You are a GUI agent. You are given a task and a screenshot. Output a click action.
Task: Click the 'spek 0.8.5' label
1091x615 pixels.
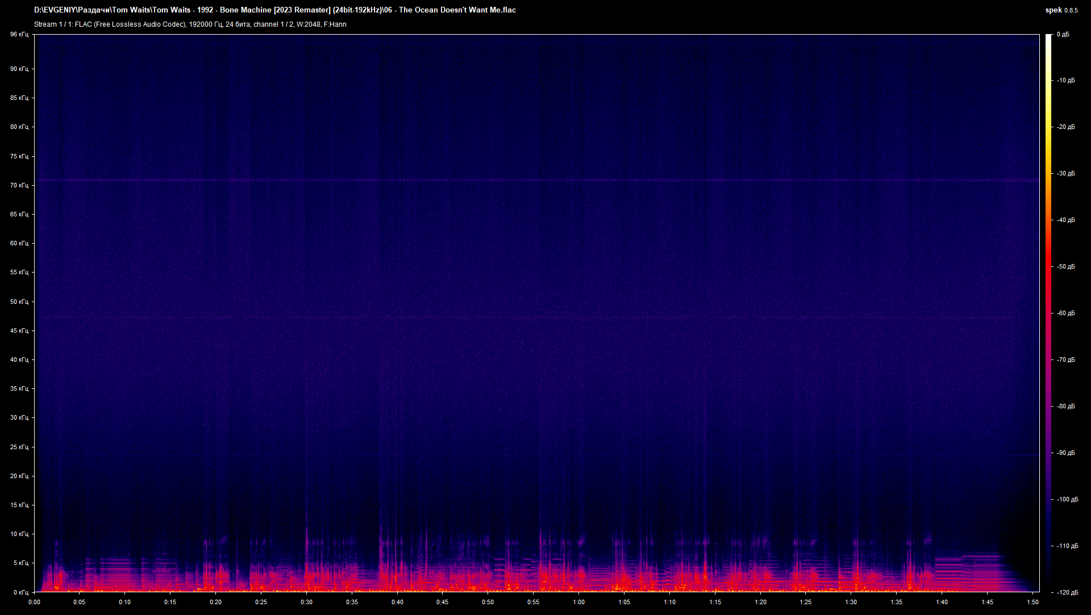pyautogui.click(x=1061, y=10)
